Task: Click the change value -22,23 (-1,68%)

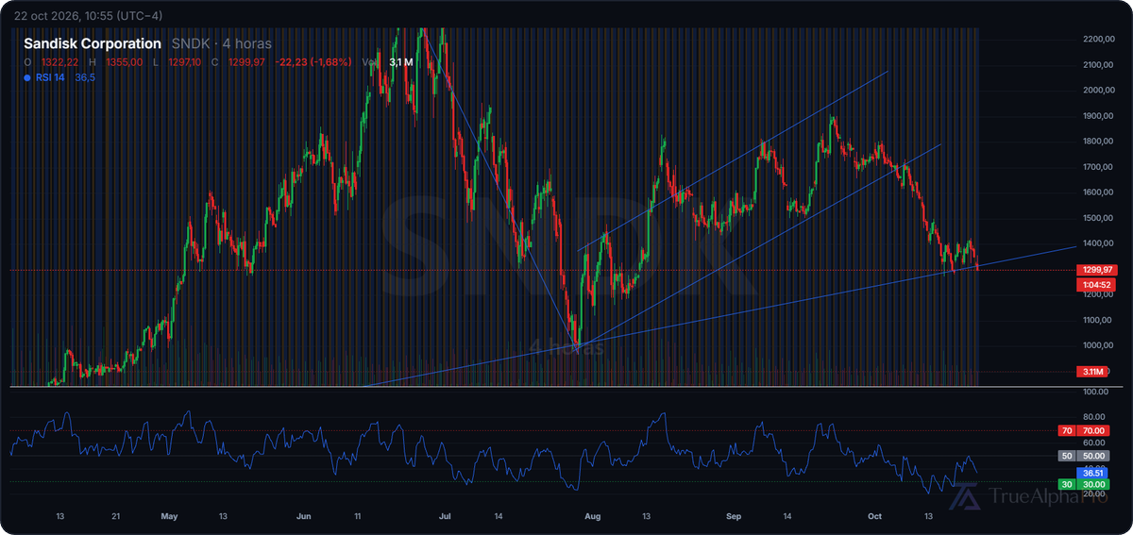Action: click(x=313, y=62)
